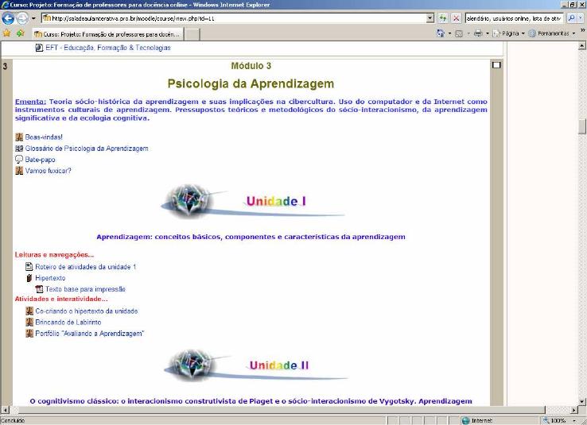Image resolution: width=587 pixels, height=425 pixels.
Task: Click the Print icon in command bar
Action: (x=479, y=33)
